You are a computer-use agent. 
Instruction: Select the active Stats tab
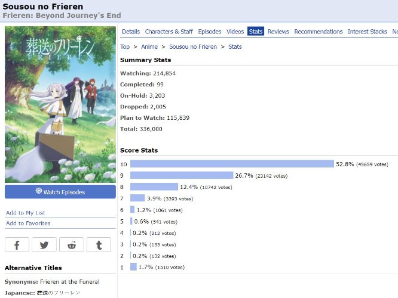[256, 32]
